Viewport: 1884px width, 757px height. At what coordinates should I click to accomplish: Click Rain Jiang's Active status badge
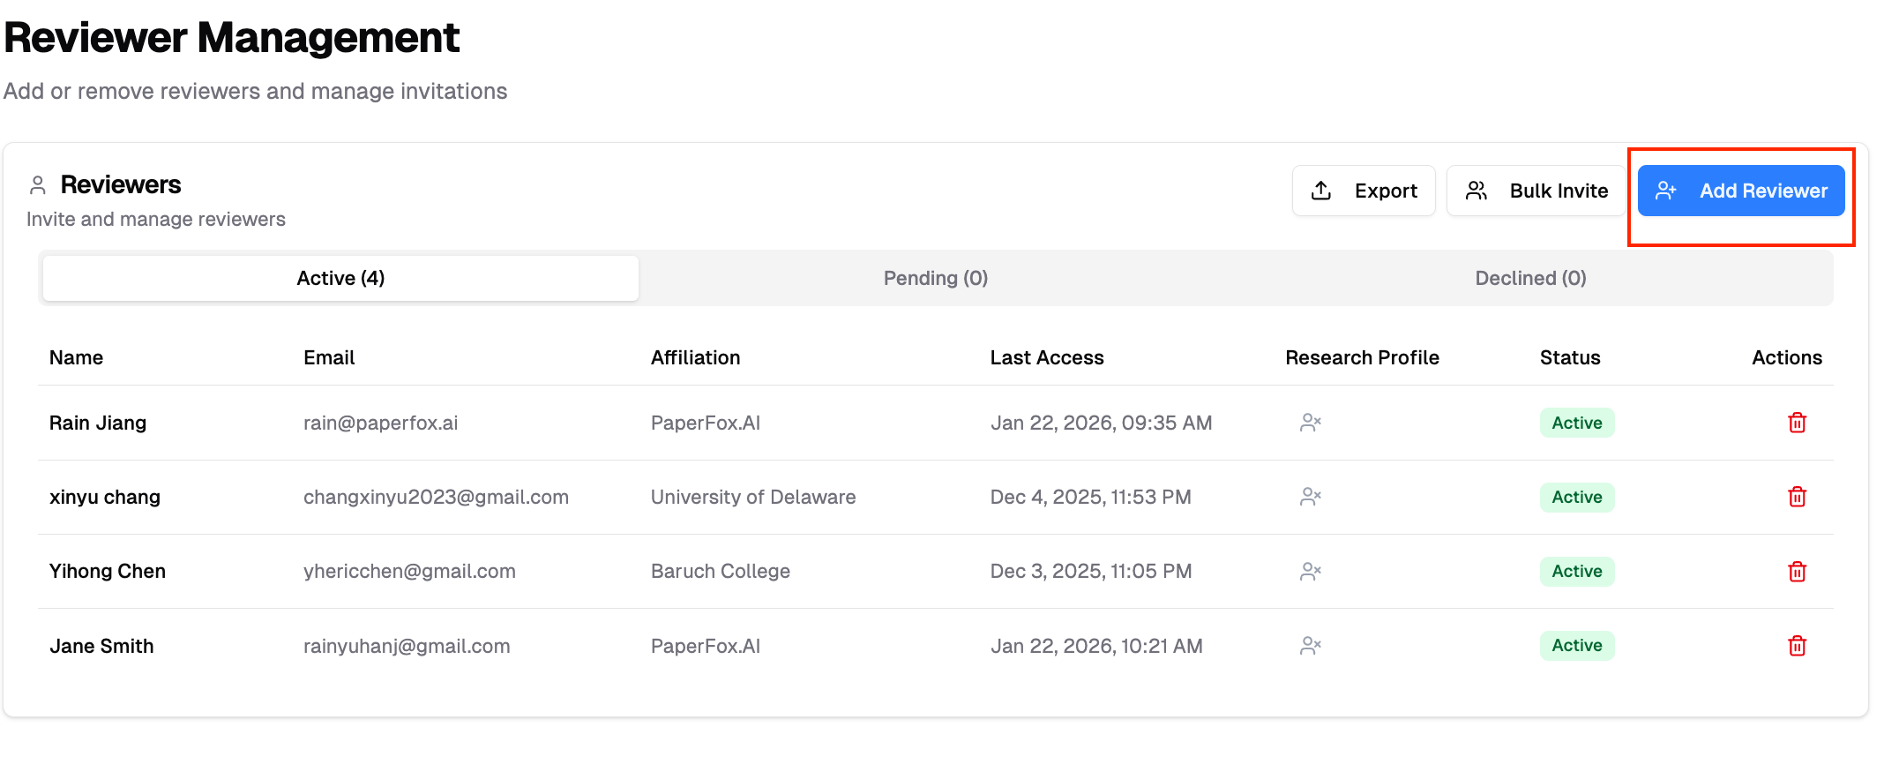(1576, 423)
